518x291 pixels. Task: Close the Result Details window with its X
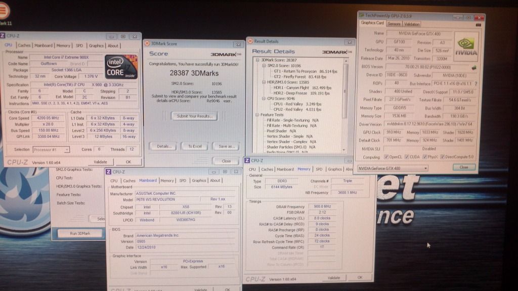pos(350,42)
